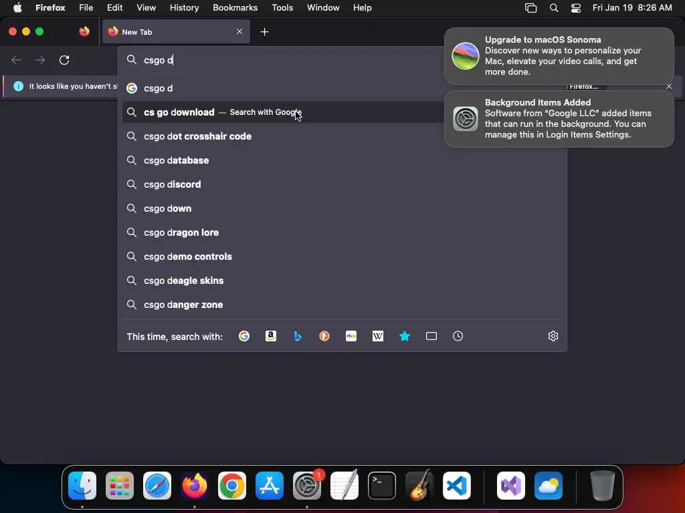Screen dimensions: 685x513
Task: Open the Firefox app menu
Action: [50, 7]
